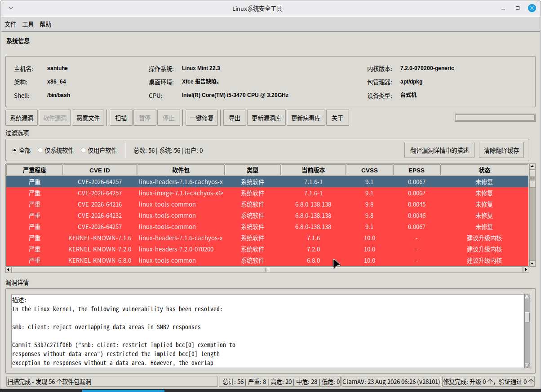Image resolution: width=541 pixels, height=392 pixels.
Task: Click the 漏洞详情 description scroll-up arrow
Action: 527,297
